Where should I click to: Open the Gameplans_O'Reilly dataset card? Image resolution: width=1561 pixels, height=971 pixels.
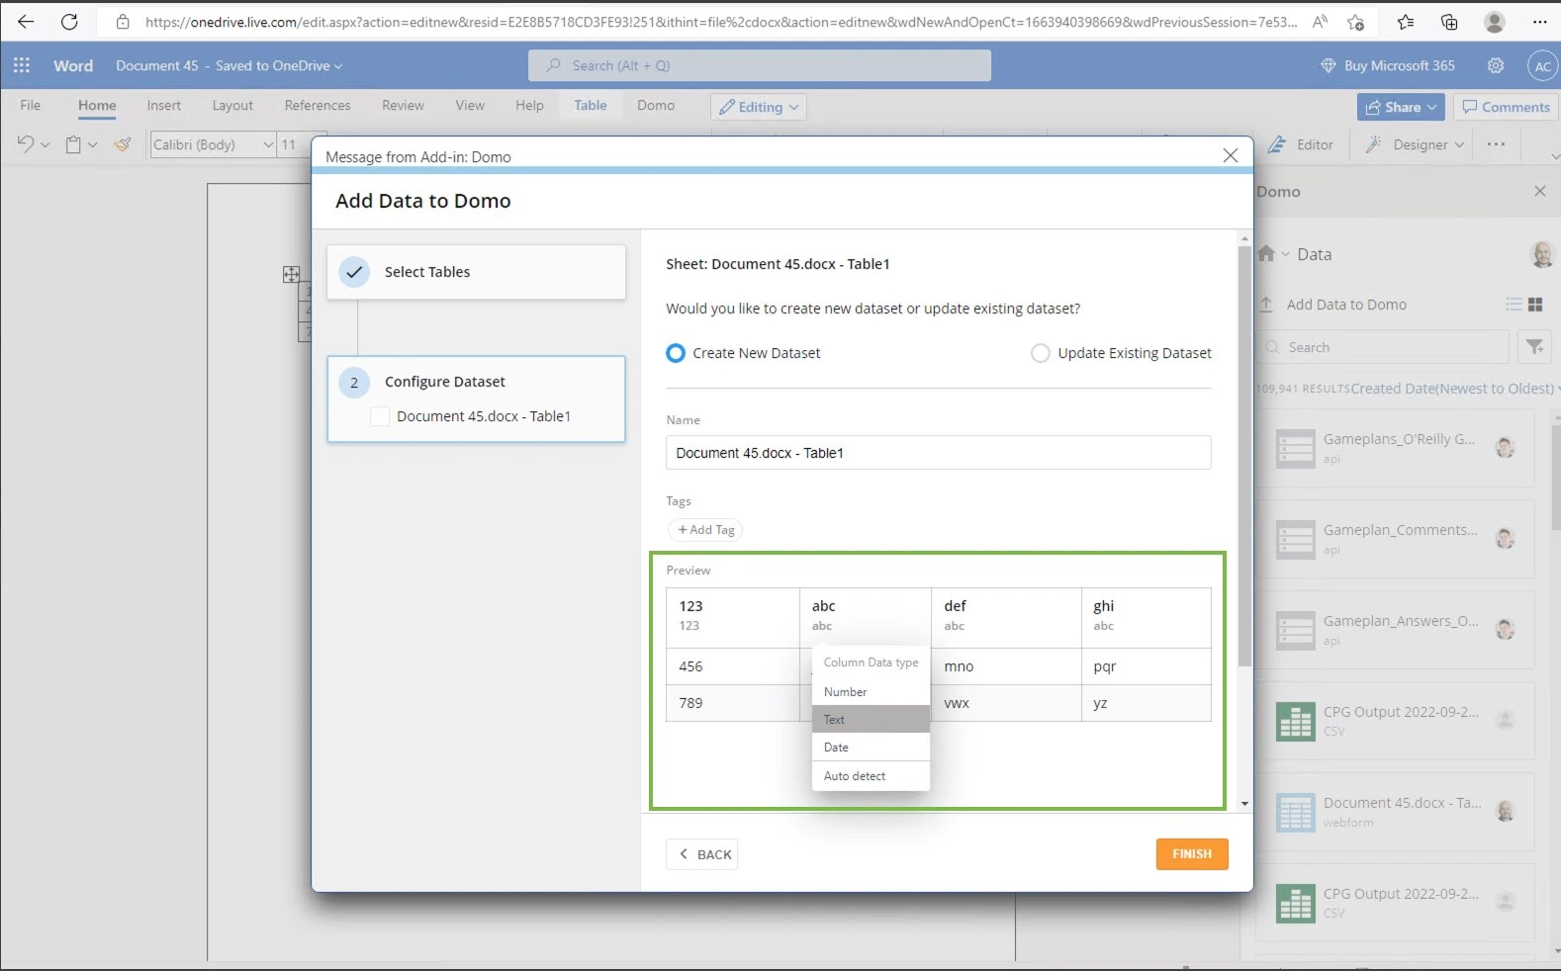tap(1395, 448)
